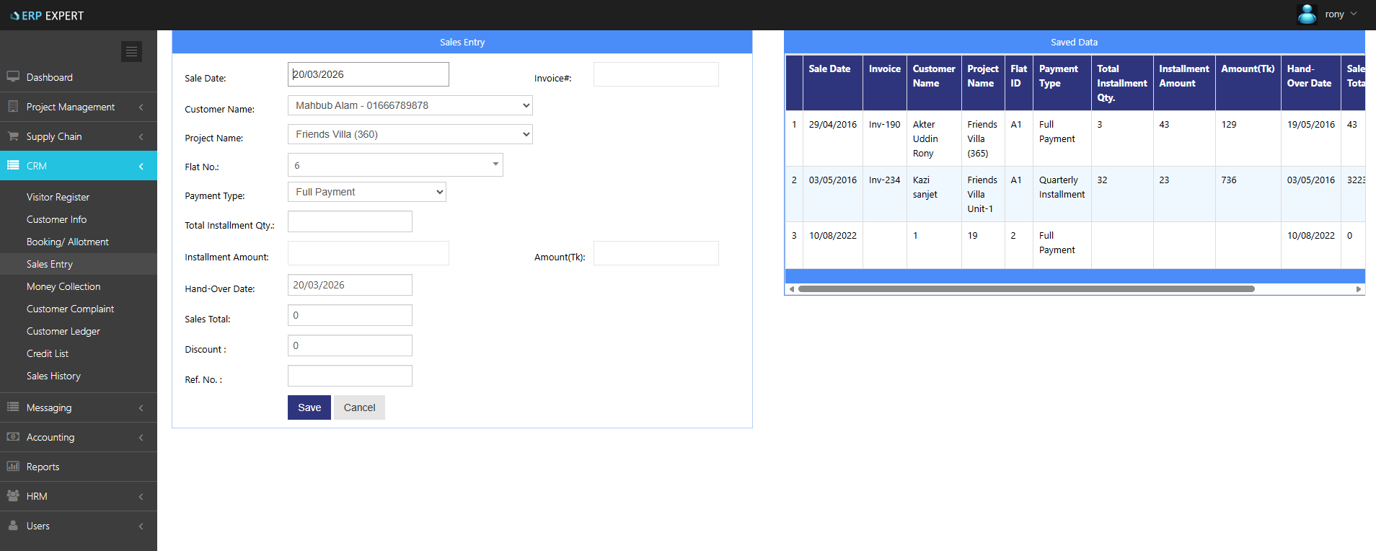1376x551 pixels.
Task: Open Sales History in the CRM menu
Action: click(x=53, y=376)
